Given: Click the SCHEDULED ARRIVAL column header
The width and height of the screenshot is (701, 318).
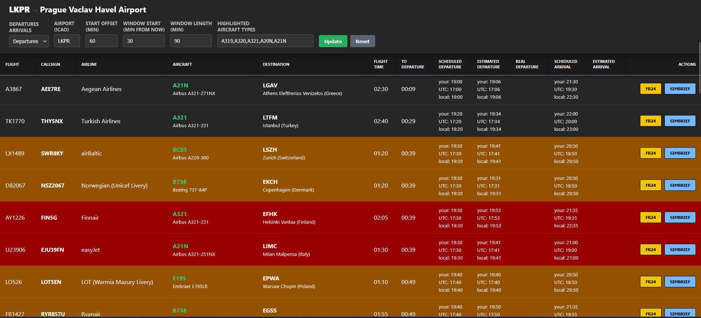Looking at the screenshot, I should [x=565, y=64].
